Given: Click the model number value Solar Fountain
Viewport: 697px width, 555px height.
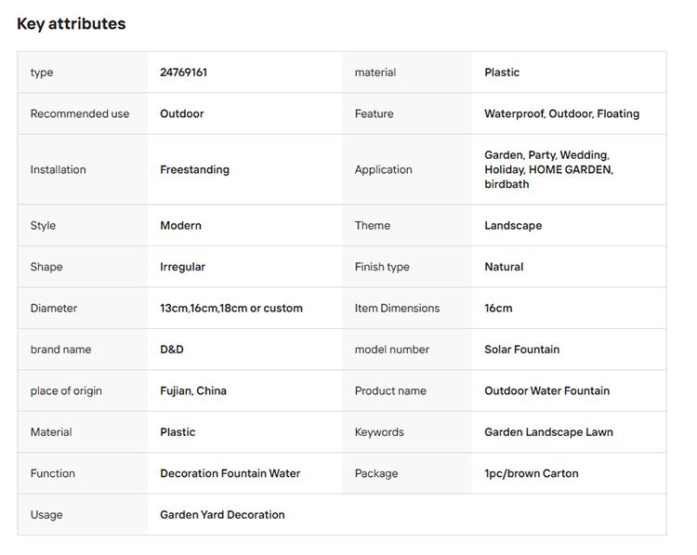Looking at the screenshot, I should click(521, 350).
